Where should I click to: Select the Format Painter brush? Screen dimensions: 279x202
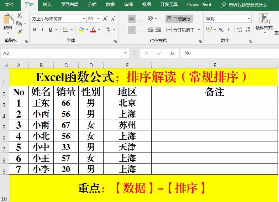(x=19, y=32)
